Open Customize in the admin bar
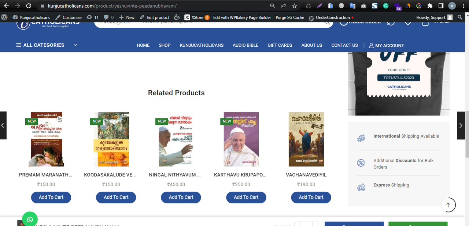Screen dimensions: 469x226 [x=69, y=17]
